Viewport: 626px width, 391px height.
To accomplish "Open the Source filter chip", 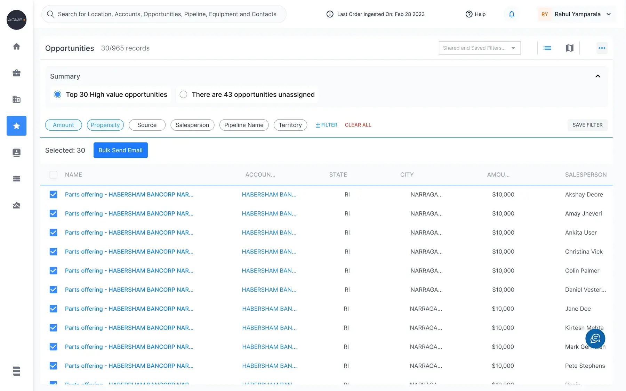I will [147, 125].
